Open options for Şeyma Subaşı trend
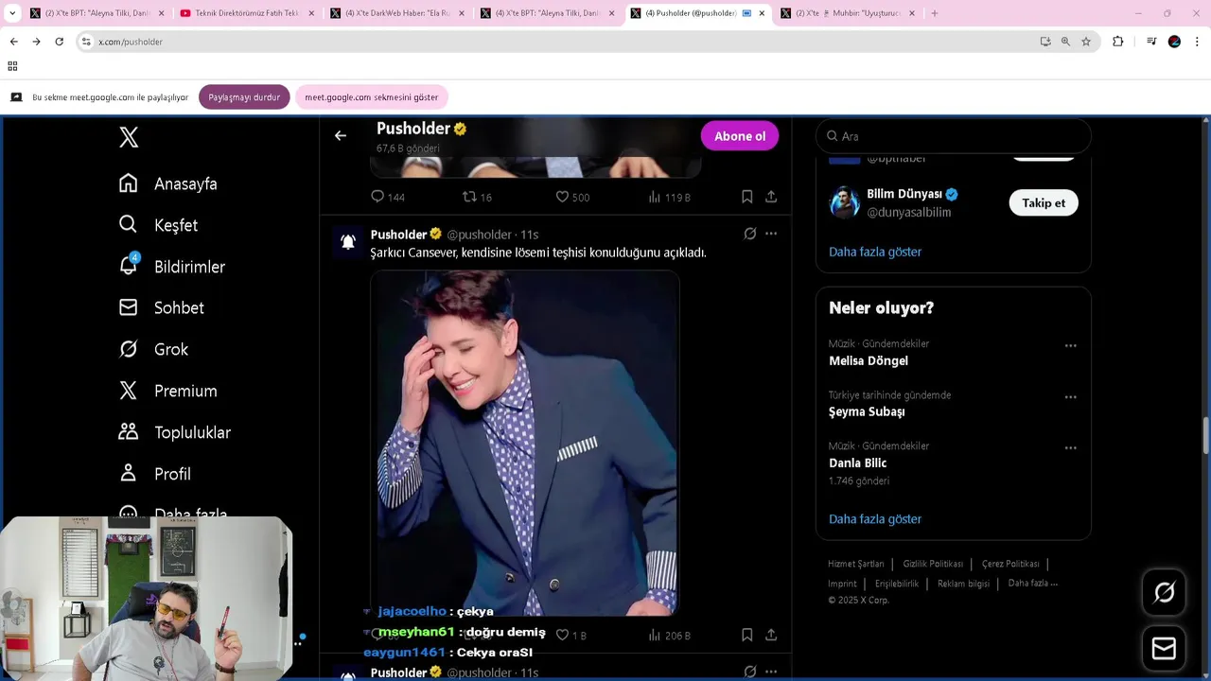 point(1070,397)
